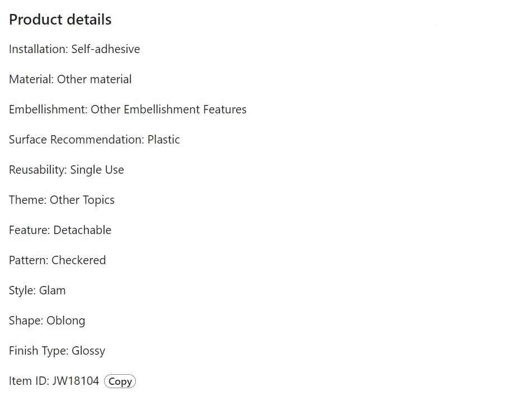Click the Other Embellishment Features value
Viewport: 527px width, 396px height.
(168, 109)
